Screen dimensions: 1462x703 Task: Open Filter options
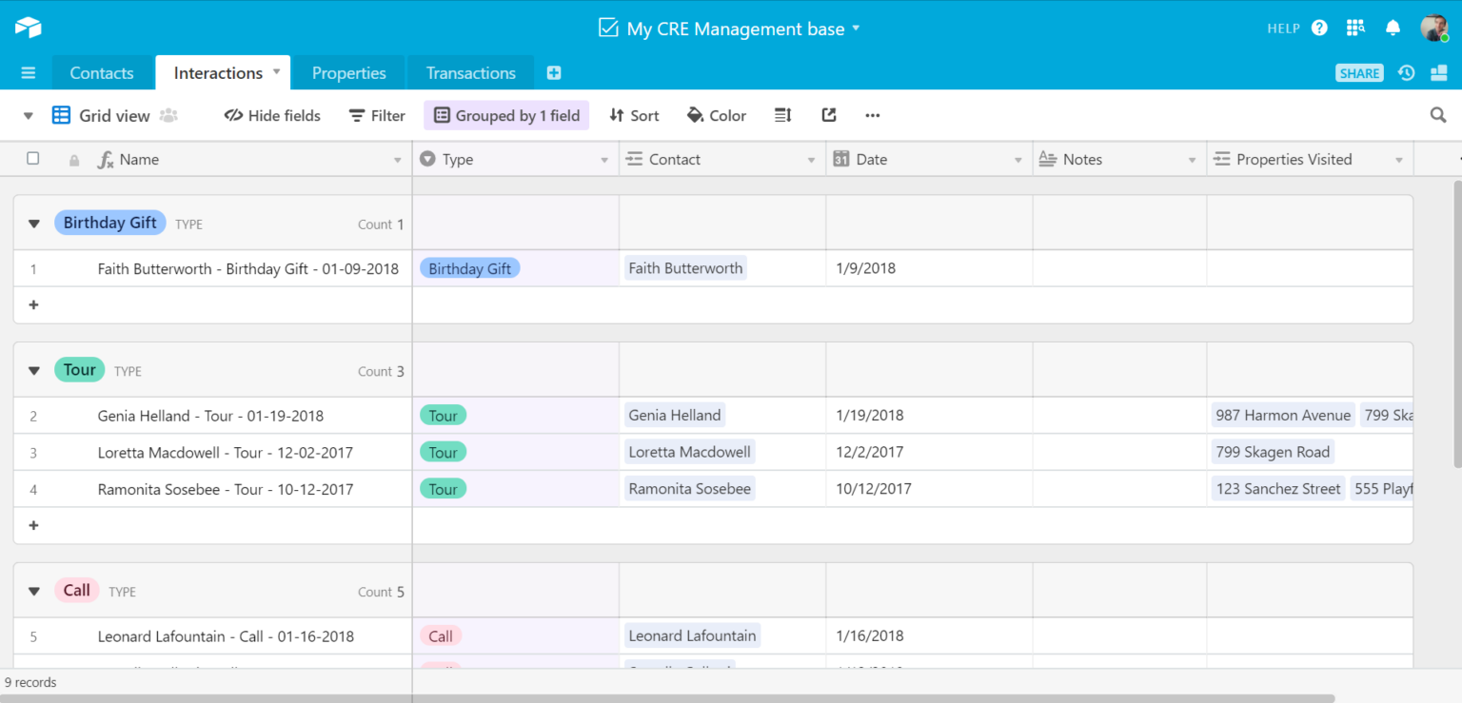pyautogui.click(x=377, y=114)
